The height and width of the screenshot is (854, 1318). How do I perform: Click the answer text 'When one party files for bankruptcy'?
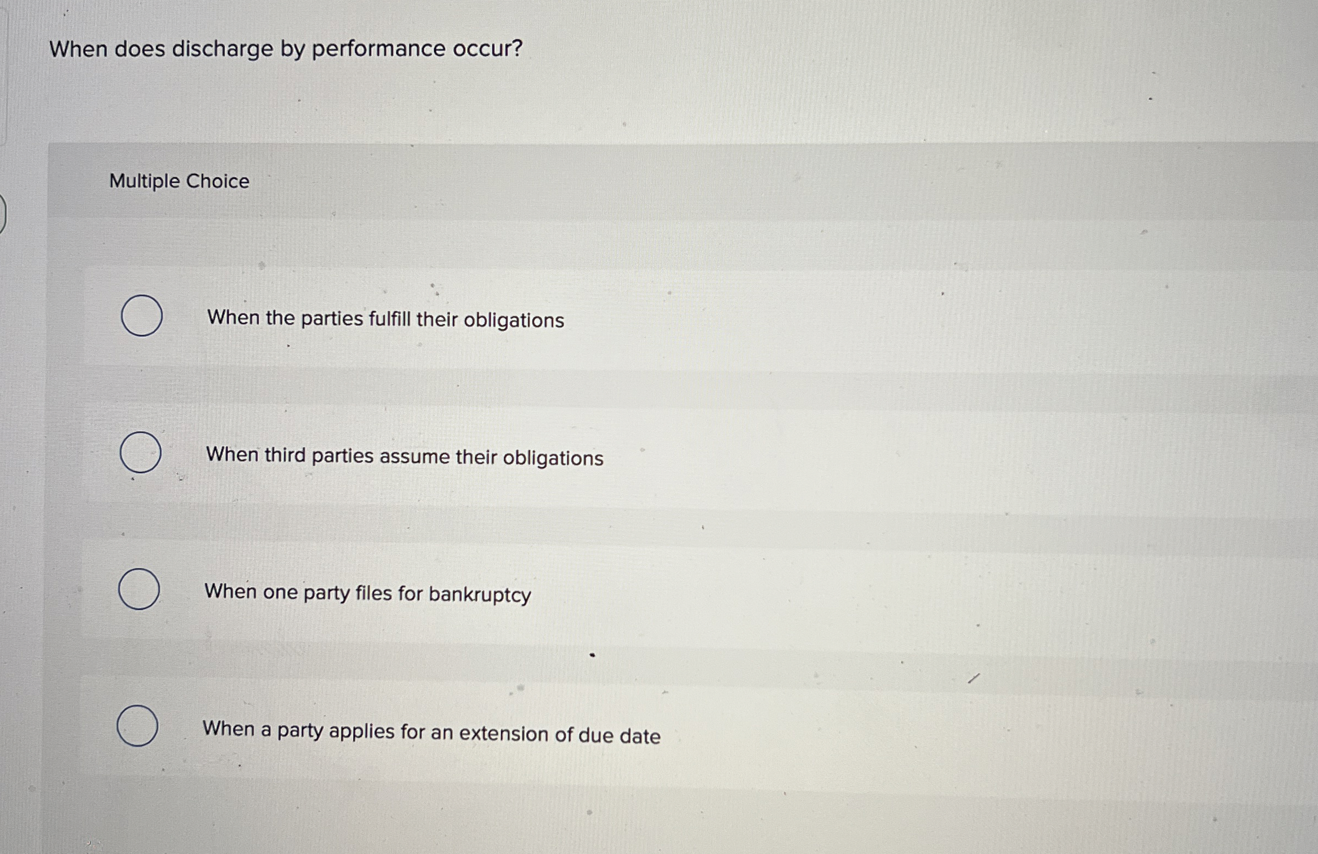[367, 593]
